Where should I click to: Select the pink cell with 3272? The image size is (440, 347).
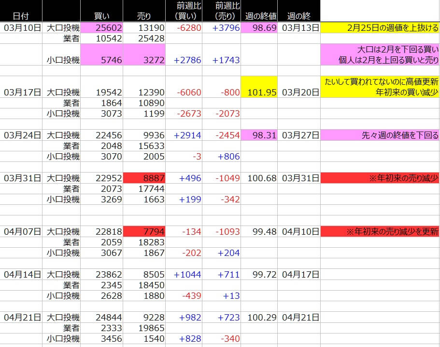pos(144,54)
